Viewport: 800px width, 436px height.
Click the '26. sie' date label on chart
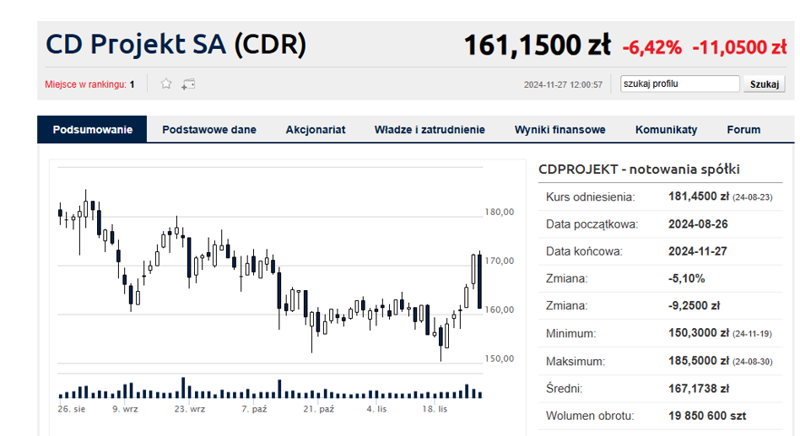72,409
